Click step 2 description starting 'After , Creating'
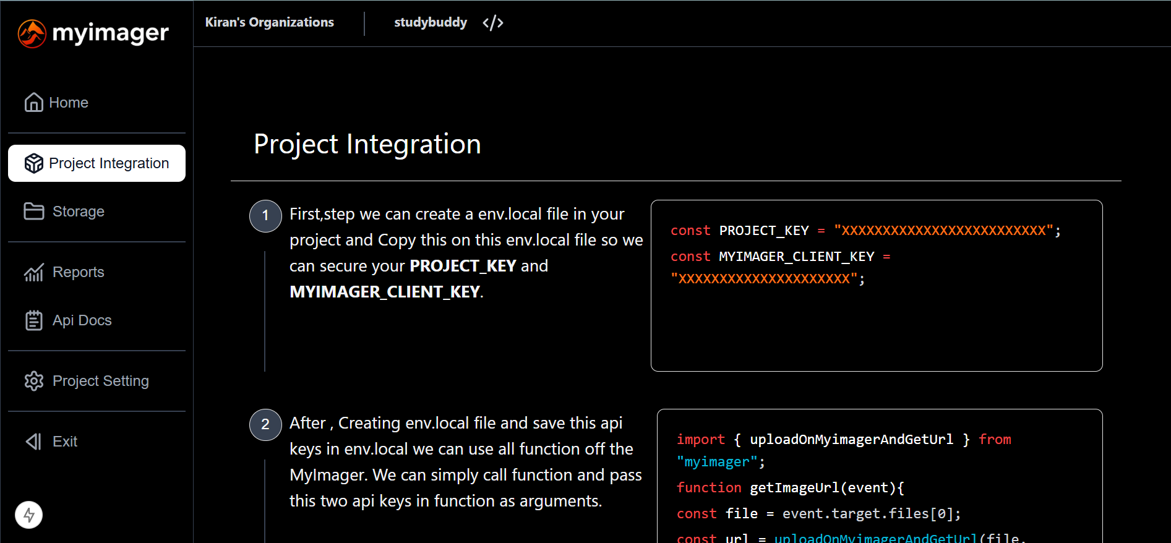The image size is (1171, 543). tap(465, 462)
